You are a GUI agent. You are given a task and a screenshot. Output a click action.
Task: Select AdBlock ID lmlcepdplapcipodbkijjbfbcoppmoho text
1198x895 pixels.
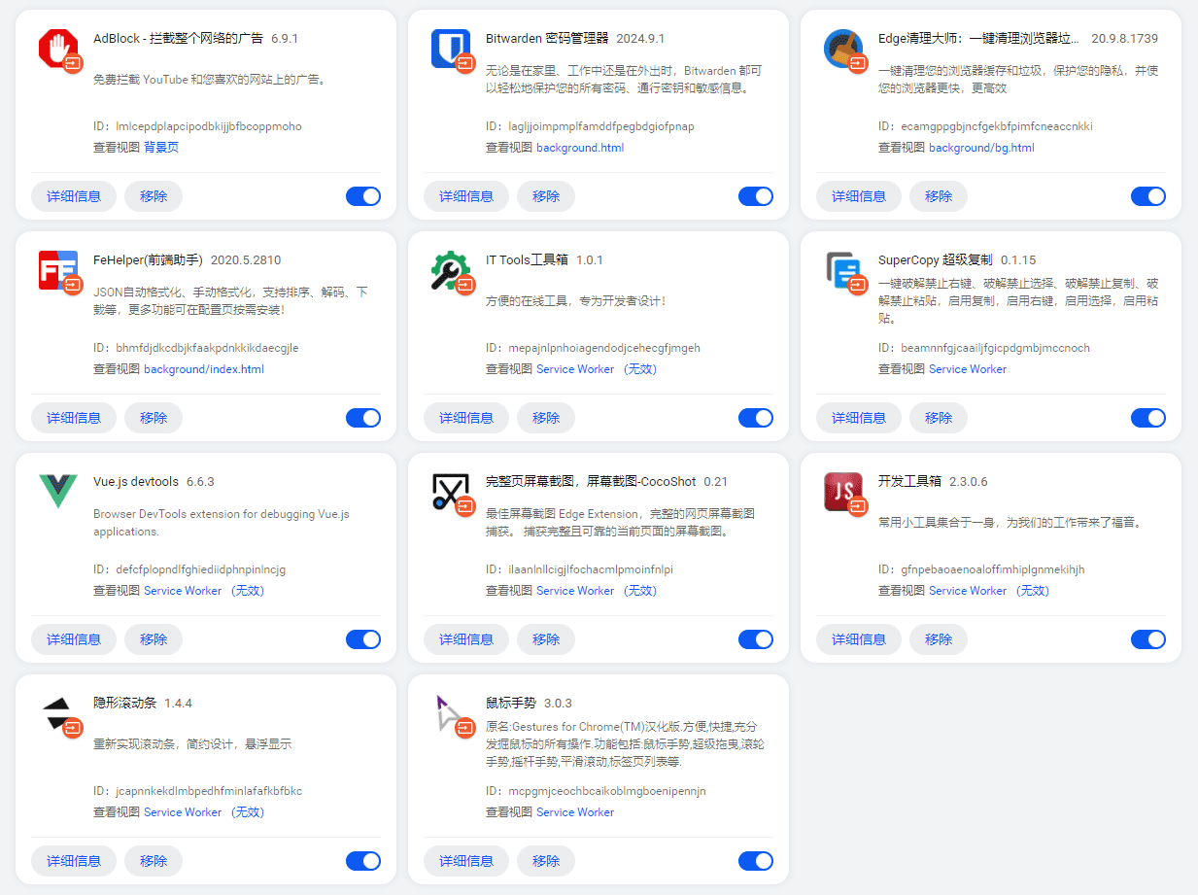tap(208, 126)
